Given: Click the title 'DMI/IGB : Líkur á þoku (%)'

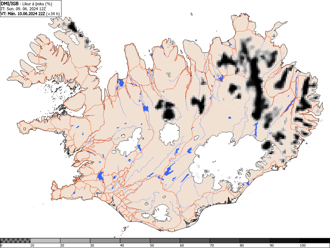Looking at the screenshot, I should tap(26, 4).
